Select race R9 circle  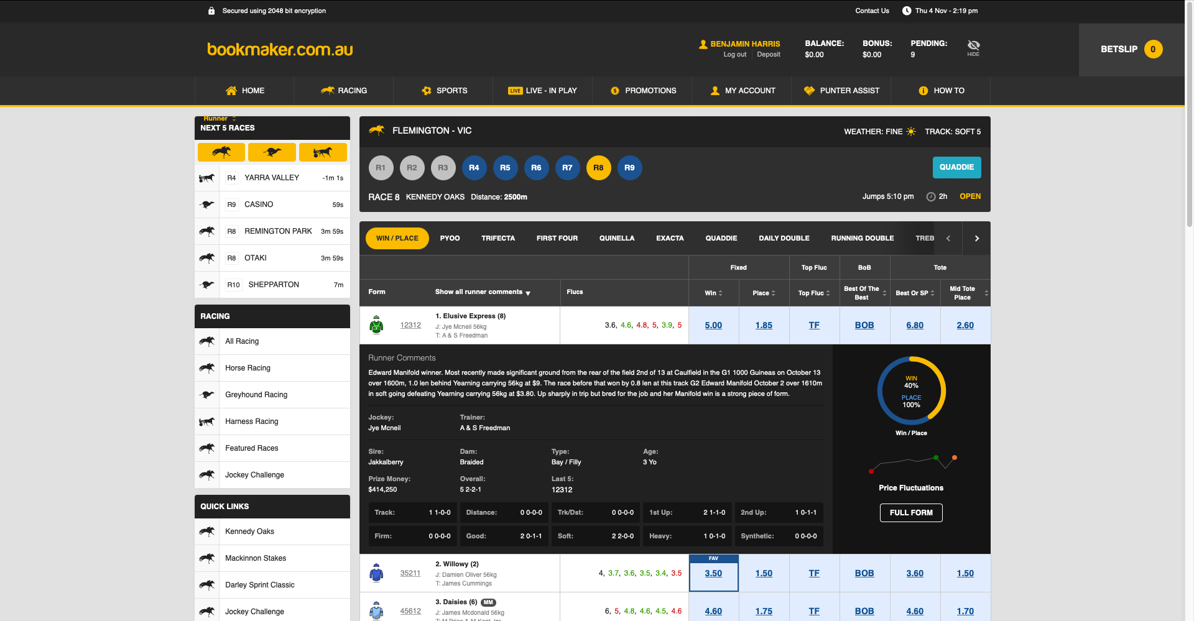(x=629, y=168)
